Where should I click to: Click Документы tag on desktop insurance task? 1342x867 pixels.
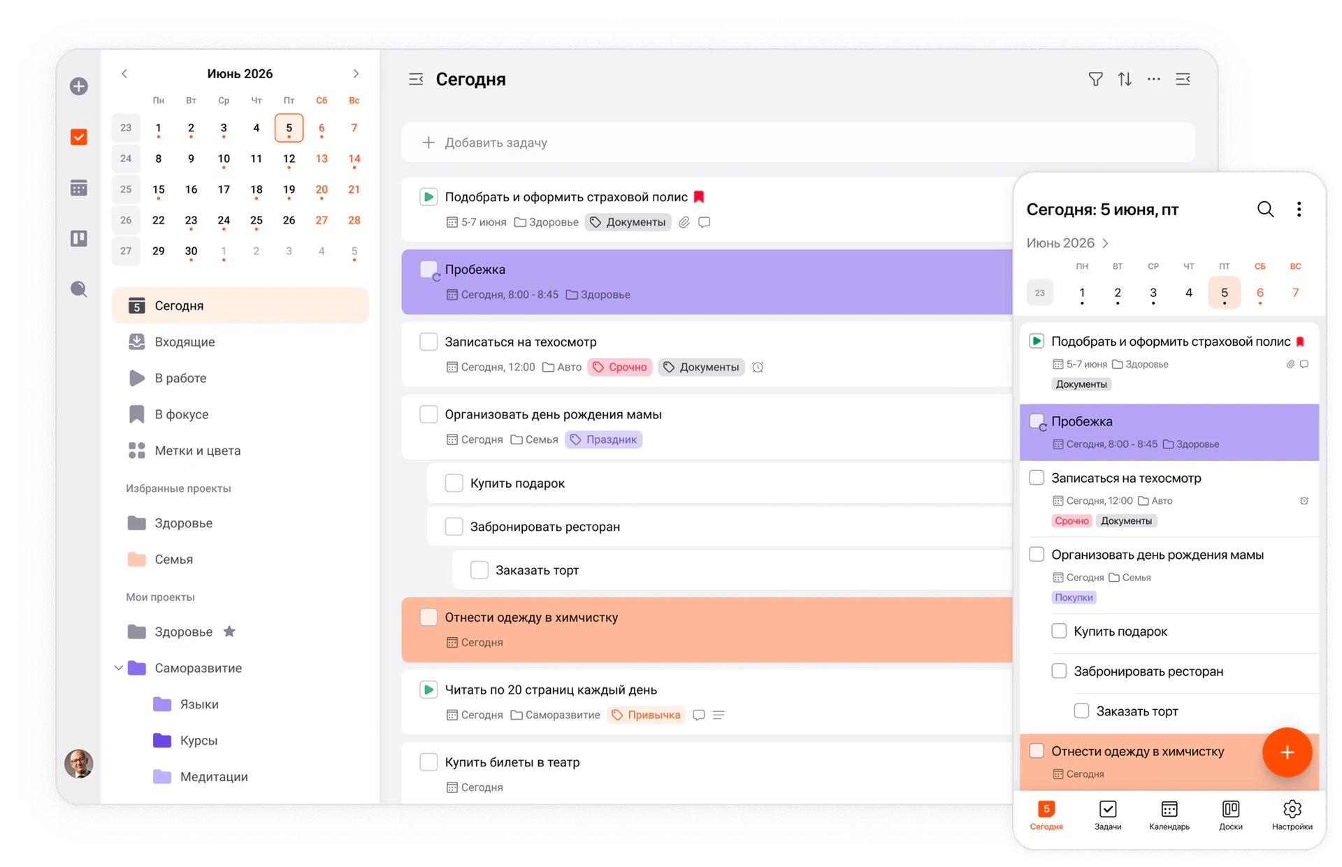[x=628, y=222]
